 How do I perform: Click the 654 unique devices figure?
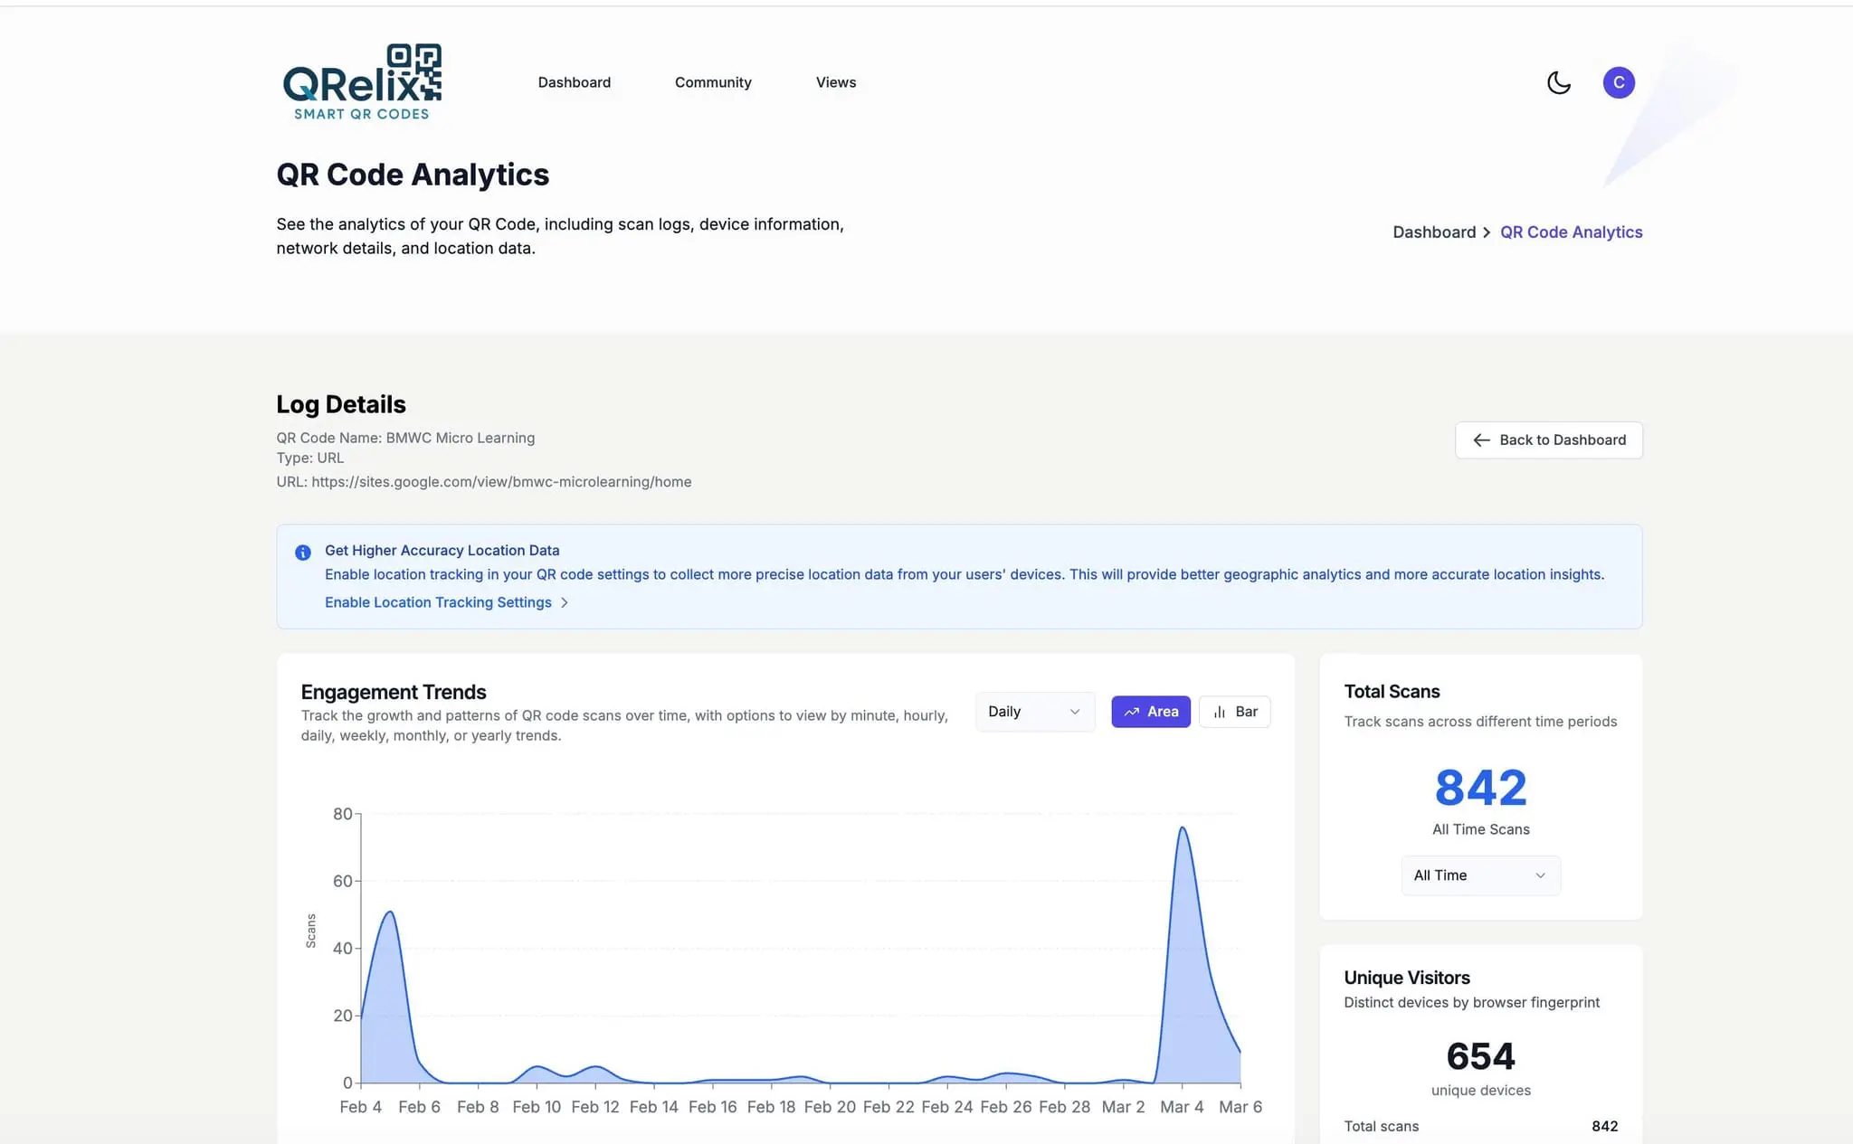tap(1480, 1056)
